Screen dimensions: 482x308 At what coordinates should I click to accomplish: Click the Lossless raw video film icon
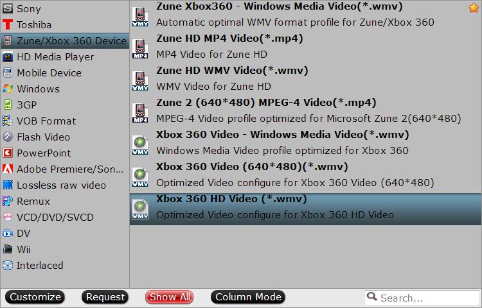(x=8, y=185)
